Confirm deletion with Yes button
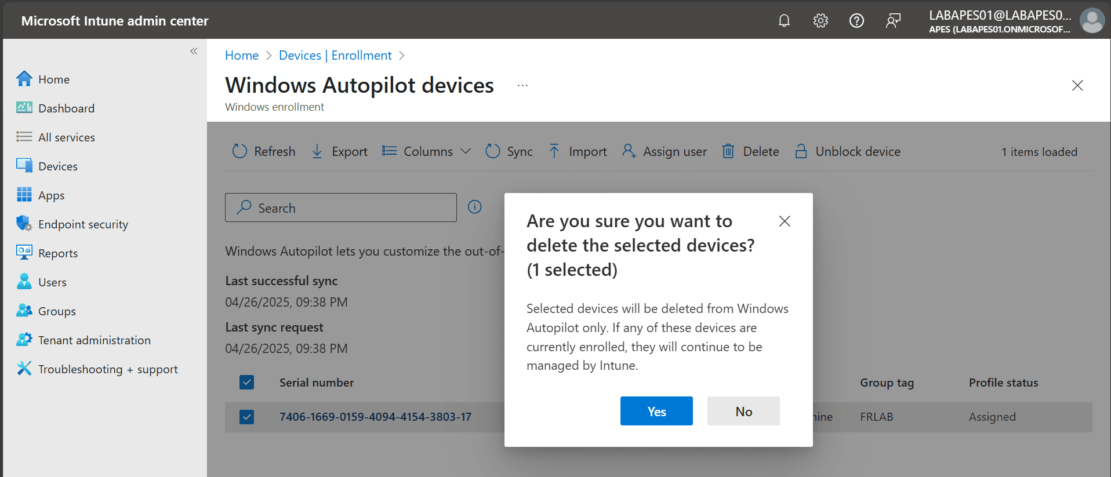The width and height of the screenshot is (1111, 477). point(656,411)
